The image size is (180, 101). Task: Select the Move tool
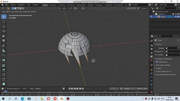point(4,27)
